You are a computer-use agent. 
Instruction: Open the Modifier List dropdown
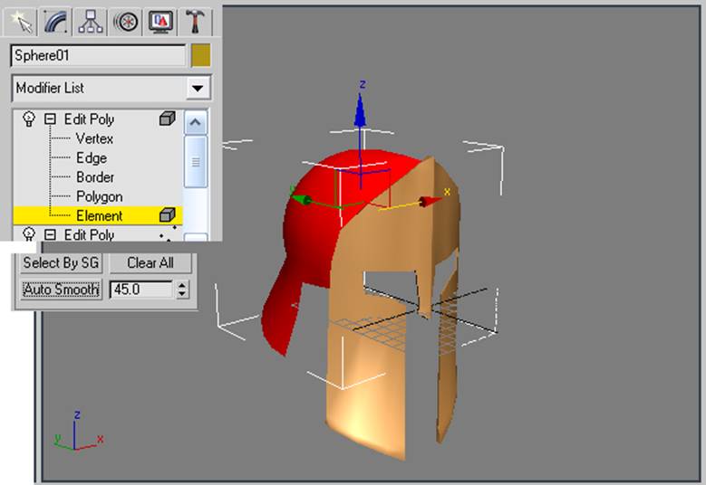tap(198, 88)
